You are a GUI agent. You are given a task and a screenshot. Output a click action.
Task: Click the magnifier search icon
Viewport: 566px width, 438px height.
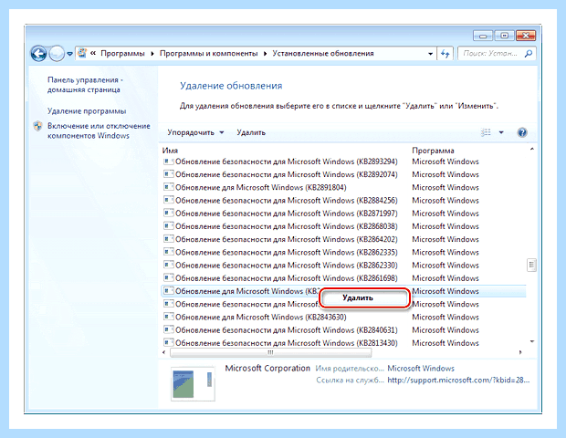coord(529,54)
